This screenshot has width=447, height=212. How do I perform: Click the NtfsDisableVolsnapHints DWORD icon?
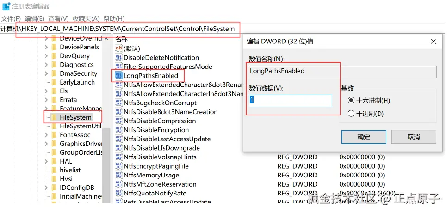point(118,157)
